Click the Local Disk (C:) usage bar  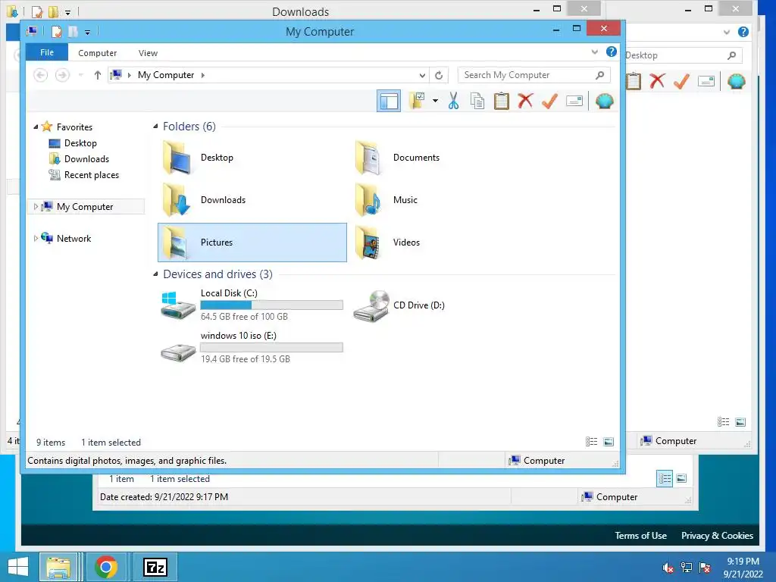click(x=272, y=305)
